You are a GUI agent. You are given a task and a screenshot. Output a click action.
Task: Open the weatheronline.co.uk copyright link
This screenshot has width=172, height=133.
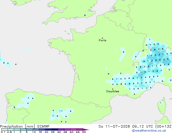(x=149, y=131)
